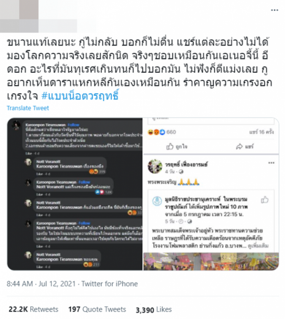
Task: Open the #แบนน็อตวรฤทธิ์ hashtag
Action: (80, 96)
